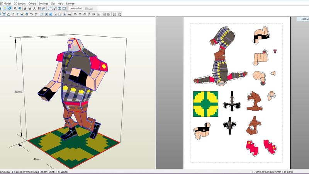
Task: Click the open-pages icon after redo
Action: (x=42, y=14)
